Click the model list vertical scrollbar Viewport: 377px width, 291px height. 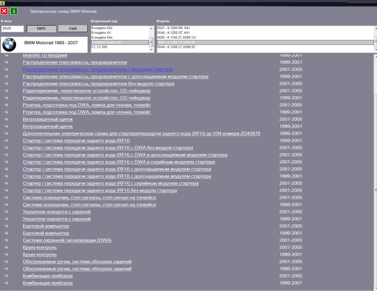coord(375,39)
